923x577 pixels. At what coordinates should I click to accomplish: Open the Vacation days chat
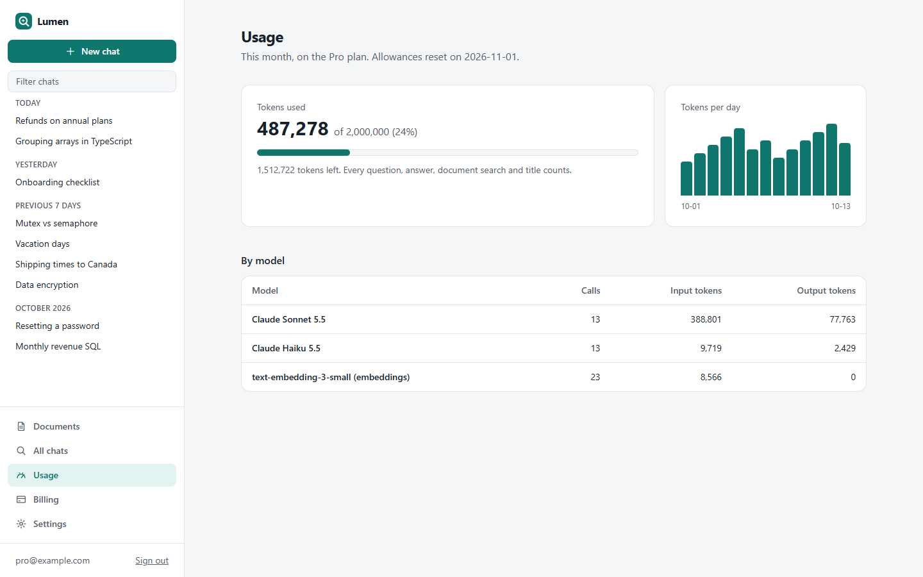[x=92, y=244]
